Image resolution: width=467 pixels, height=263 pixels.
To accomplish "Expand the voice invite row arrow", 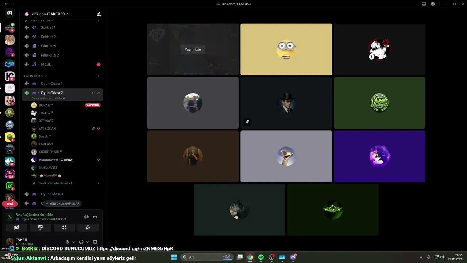I will [99, 183].
